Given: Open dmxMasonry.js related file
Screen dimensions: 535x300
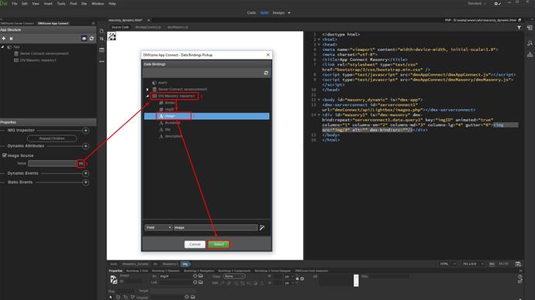Looking at the screenshot, I should click(178, 27).
